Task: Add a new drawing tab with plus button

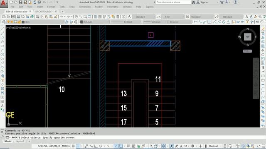Action: [x=63, y=12]
